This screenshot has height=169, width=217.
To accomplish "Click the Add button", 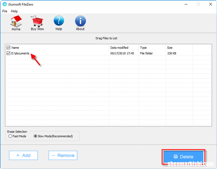I will click(23, 155).
